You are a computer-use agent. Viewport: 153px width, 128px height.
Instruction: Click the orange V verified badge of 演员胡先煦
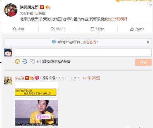coord(42,7)
